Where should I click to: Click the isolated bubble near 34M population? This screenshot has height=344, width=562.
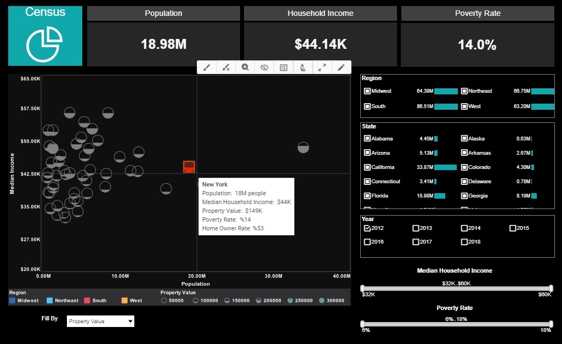[x=303, y=148]
